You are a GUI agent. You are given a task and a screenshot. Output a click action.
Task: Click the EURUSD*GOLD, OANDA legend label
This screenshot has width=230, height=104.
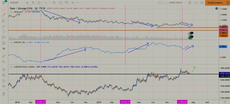24,67
